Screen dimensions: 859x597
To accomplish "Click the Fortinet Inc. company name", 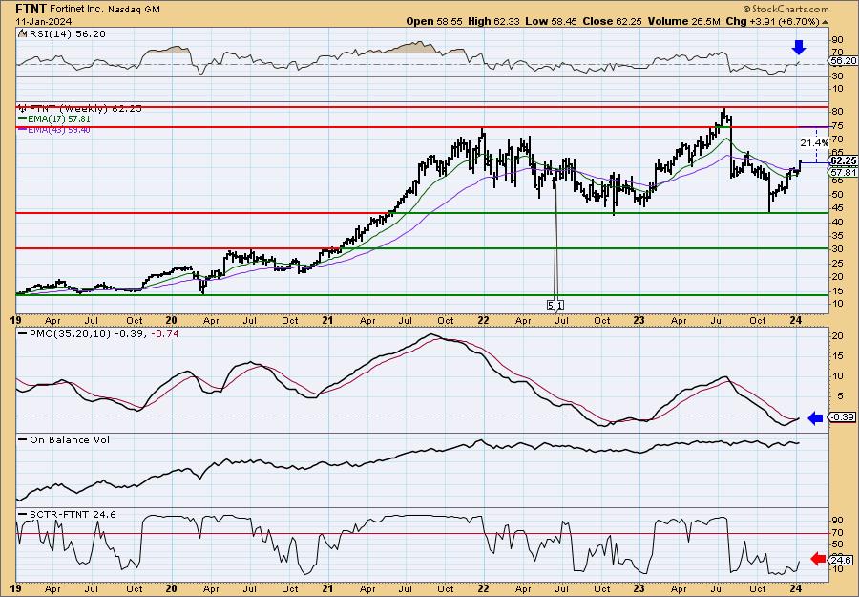I will (76, 10).
